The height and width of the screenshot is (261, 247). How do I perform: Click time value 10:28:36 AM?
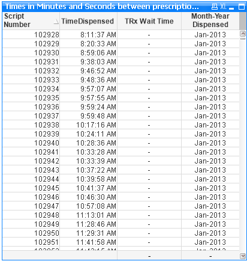coord(97,143)
